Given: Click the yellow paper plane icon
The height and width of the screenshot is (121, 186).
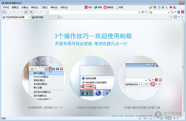Looking at the screenshot, I should (151, 7).
